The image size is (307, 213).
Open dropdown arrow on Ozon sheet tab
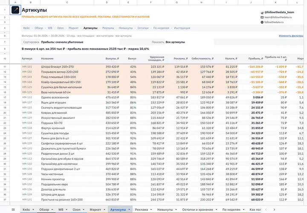click(84, 210)
